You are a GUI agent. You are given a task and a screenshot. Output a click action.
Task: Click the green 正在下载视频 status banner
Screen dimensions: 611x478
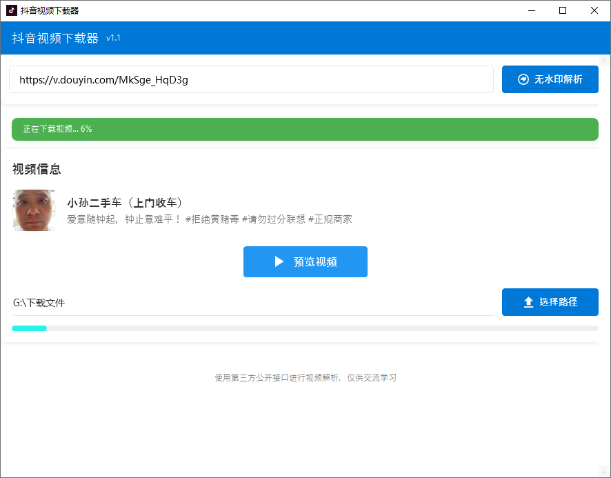click(x=305, y=129)
